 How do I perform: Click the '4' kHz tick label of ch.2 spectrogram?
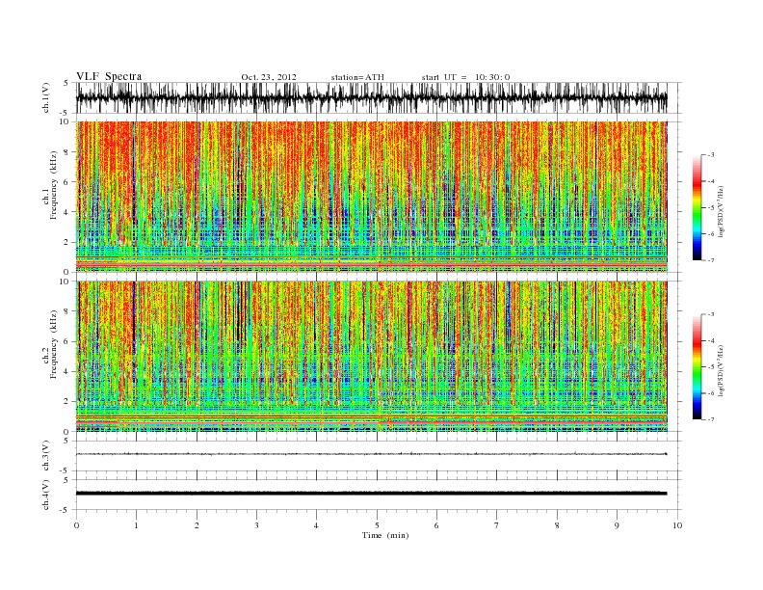[x=66, y=371]
